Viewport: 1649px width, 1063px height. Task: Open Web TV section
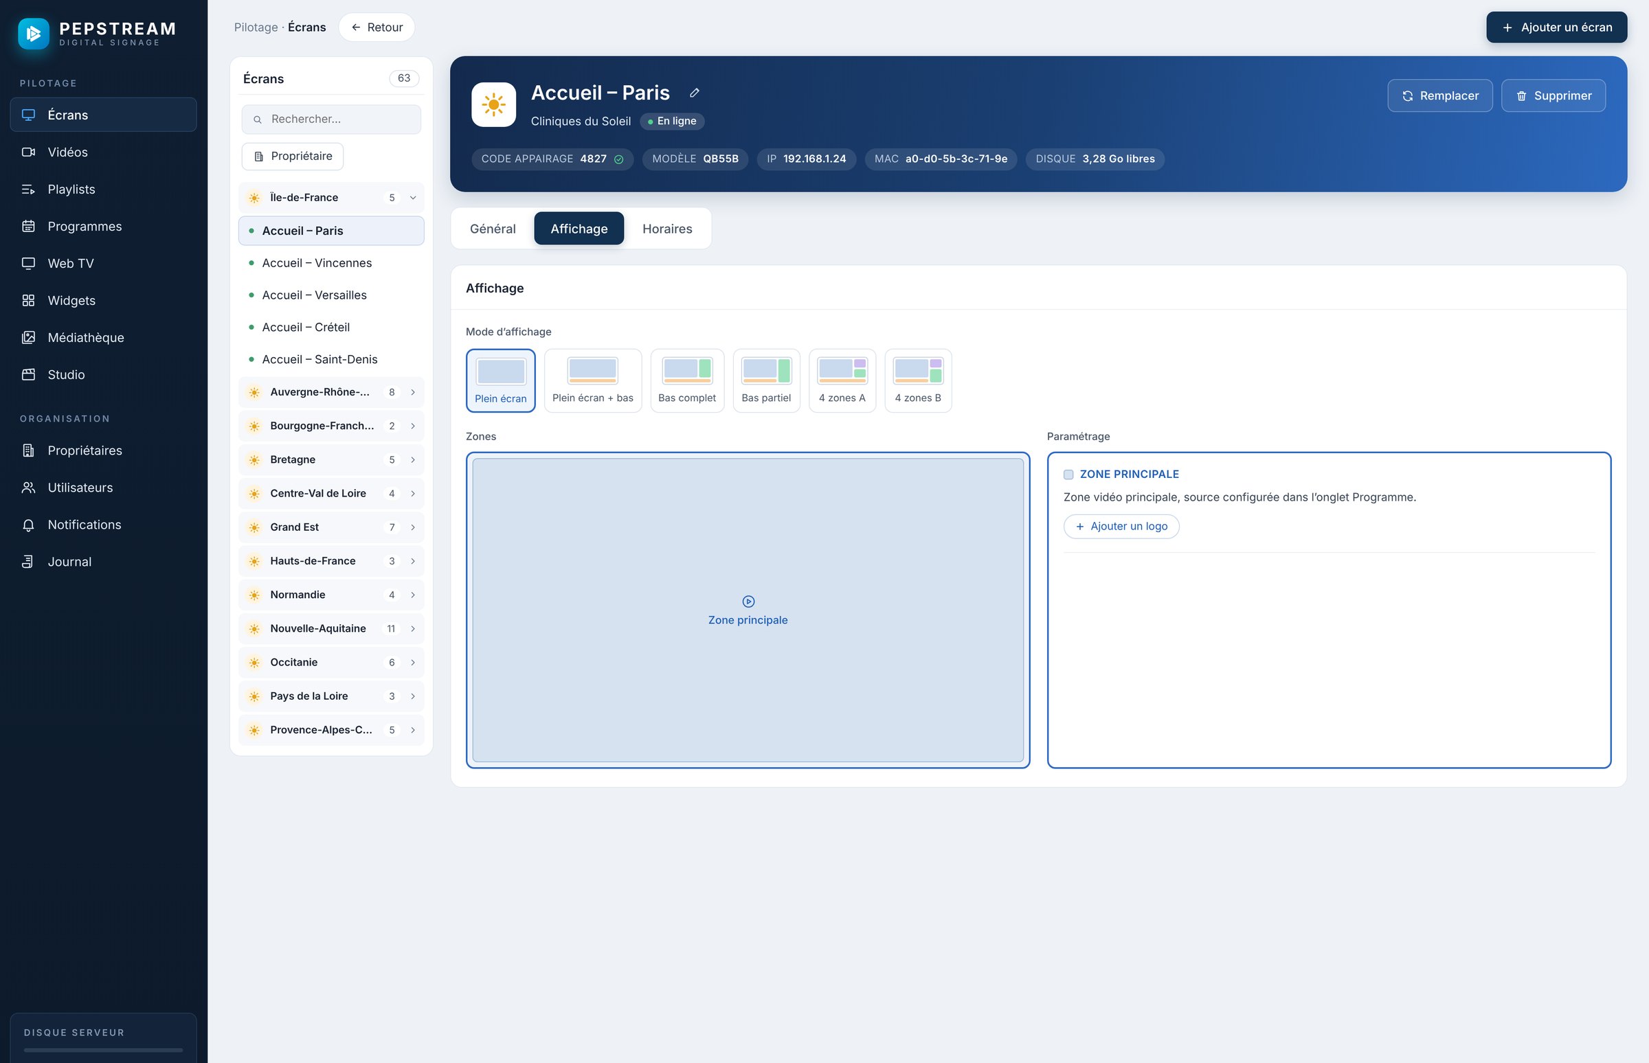104,263
